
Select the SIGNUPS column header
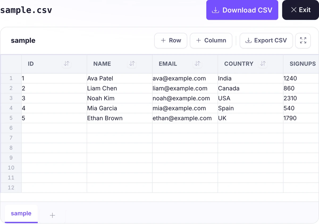click(301, 64)
